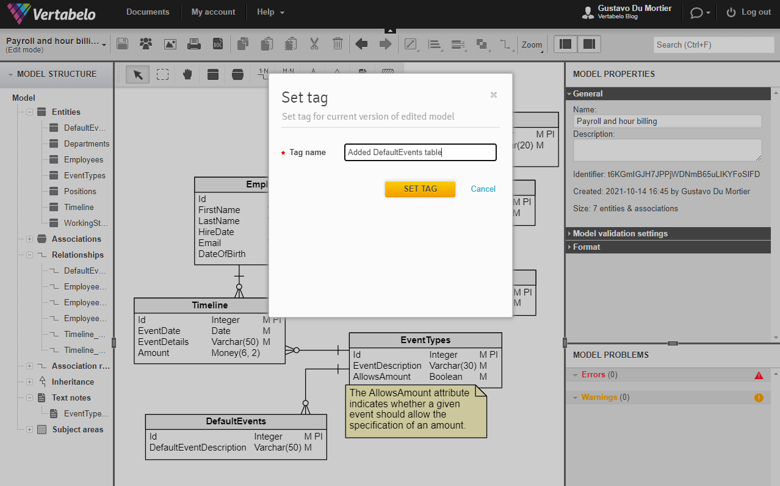
Task: Export model as image icon
Action: point(170,44)
